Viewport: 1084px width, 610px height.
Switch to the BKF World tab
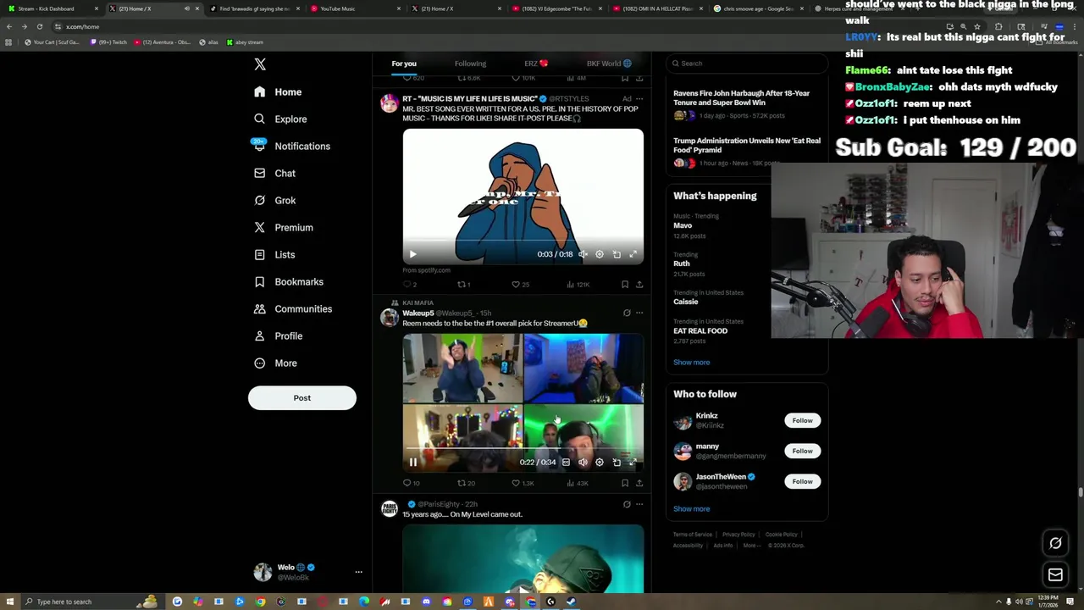click(609, 64)
